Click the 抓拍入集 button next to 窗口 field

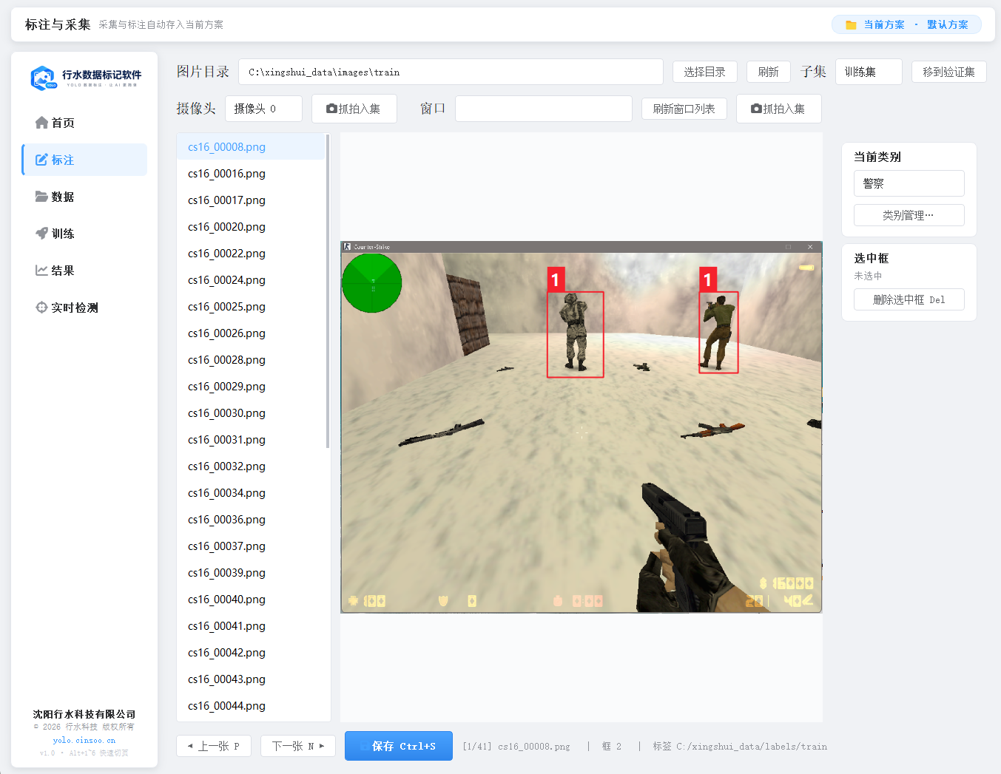779,109
